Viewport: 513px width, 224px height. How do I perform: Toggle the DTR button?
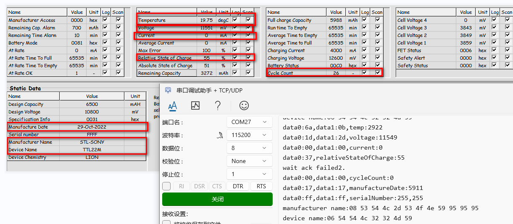click(x=238, y=186)
